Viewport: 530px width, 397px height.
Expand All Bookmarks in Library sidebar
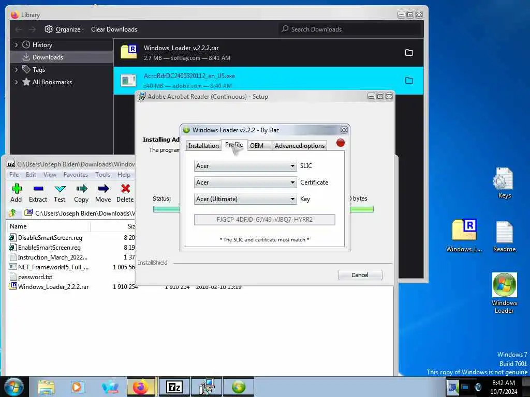pyautogui.click(x=16, y=82)
